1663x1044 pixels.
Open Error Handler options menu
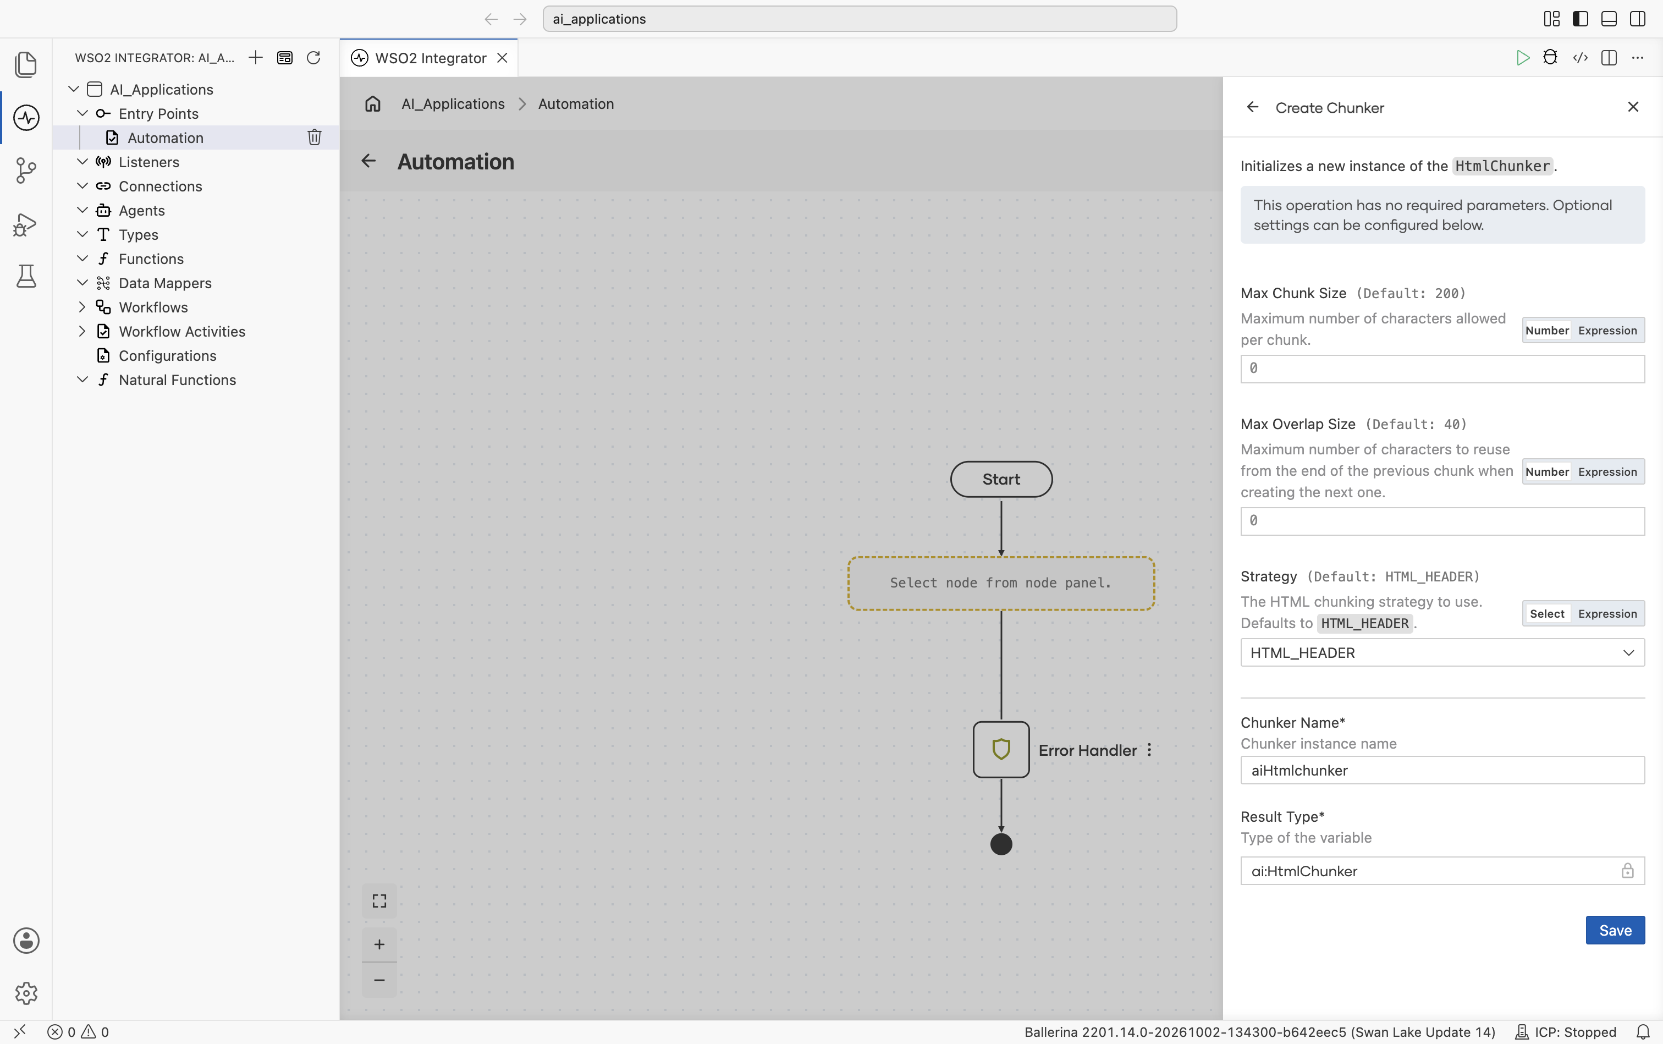1149,750
